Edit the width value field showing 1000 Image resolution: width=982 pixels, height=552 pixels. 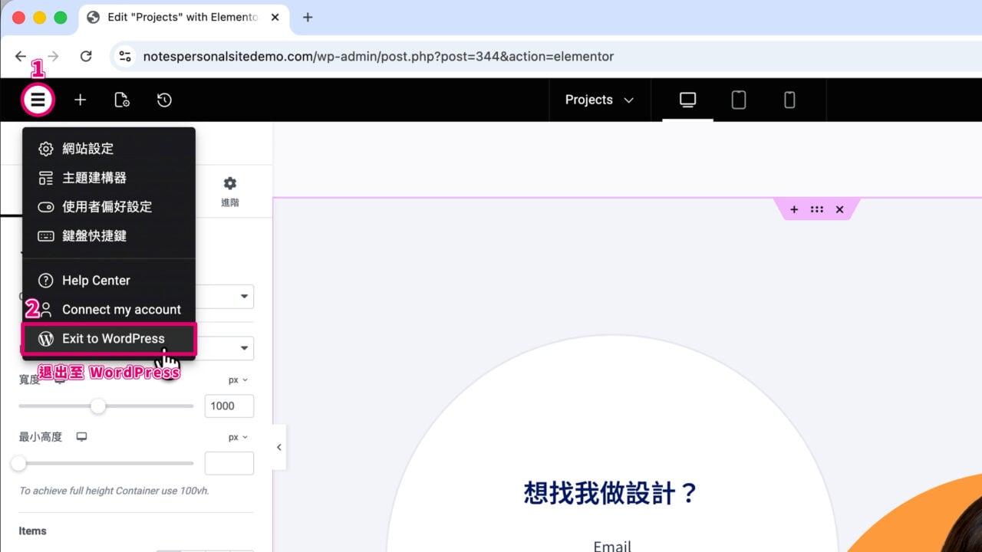[x=229, y=406]
